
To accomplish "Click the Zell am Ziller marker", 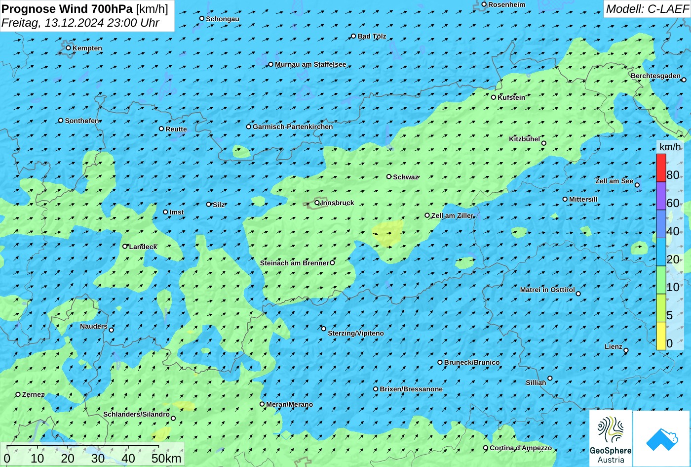I will click(x=427, y=215).
